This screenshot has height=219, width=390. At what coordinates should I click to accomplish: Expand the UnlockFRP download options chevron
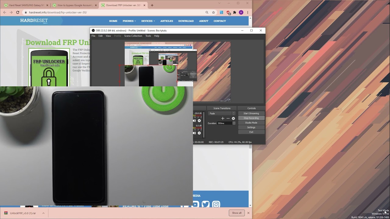click(x=43, y=213)
